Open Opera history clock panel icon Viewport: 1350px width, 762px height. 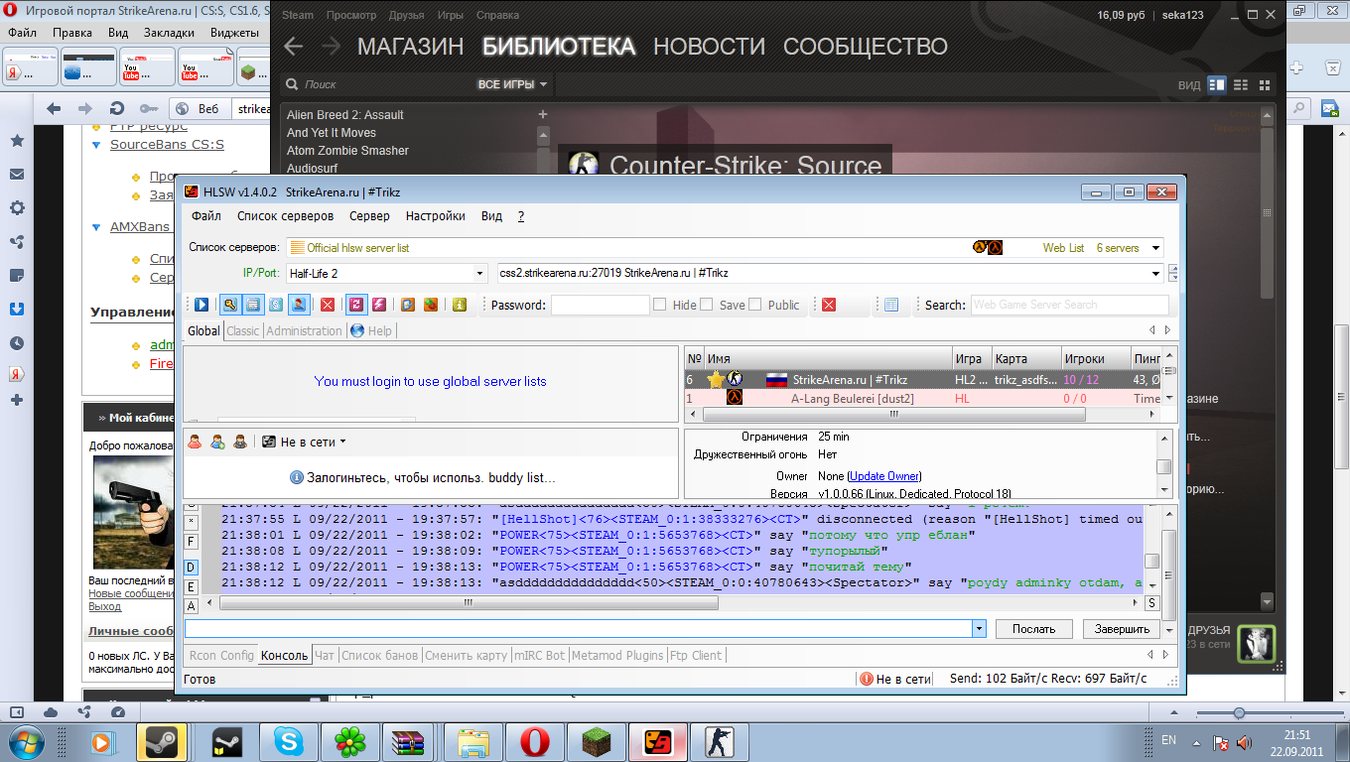pos(17,342)
